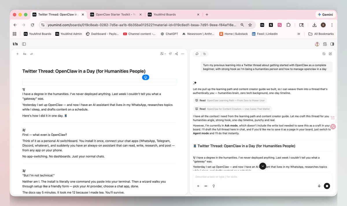The height and width of the screenshot is (206, 347).
Task: Open the calendar schedule icon near avatar
Action: 325,44
